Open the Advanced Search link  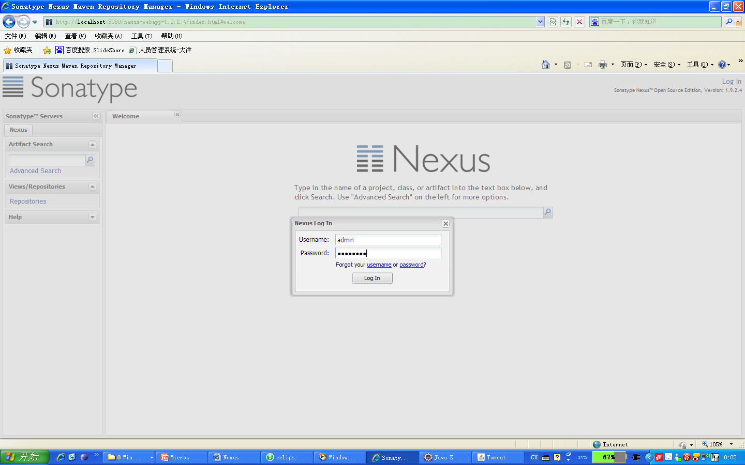pos(35,171)
